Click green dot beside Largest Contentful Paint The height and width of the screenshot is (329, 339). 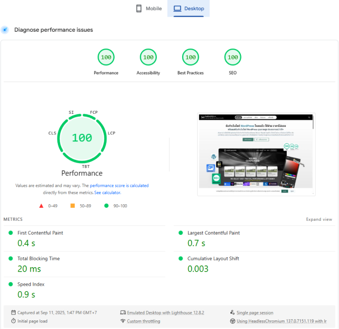tap(181, 233)
